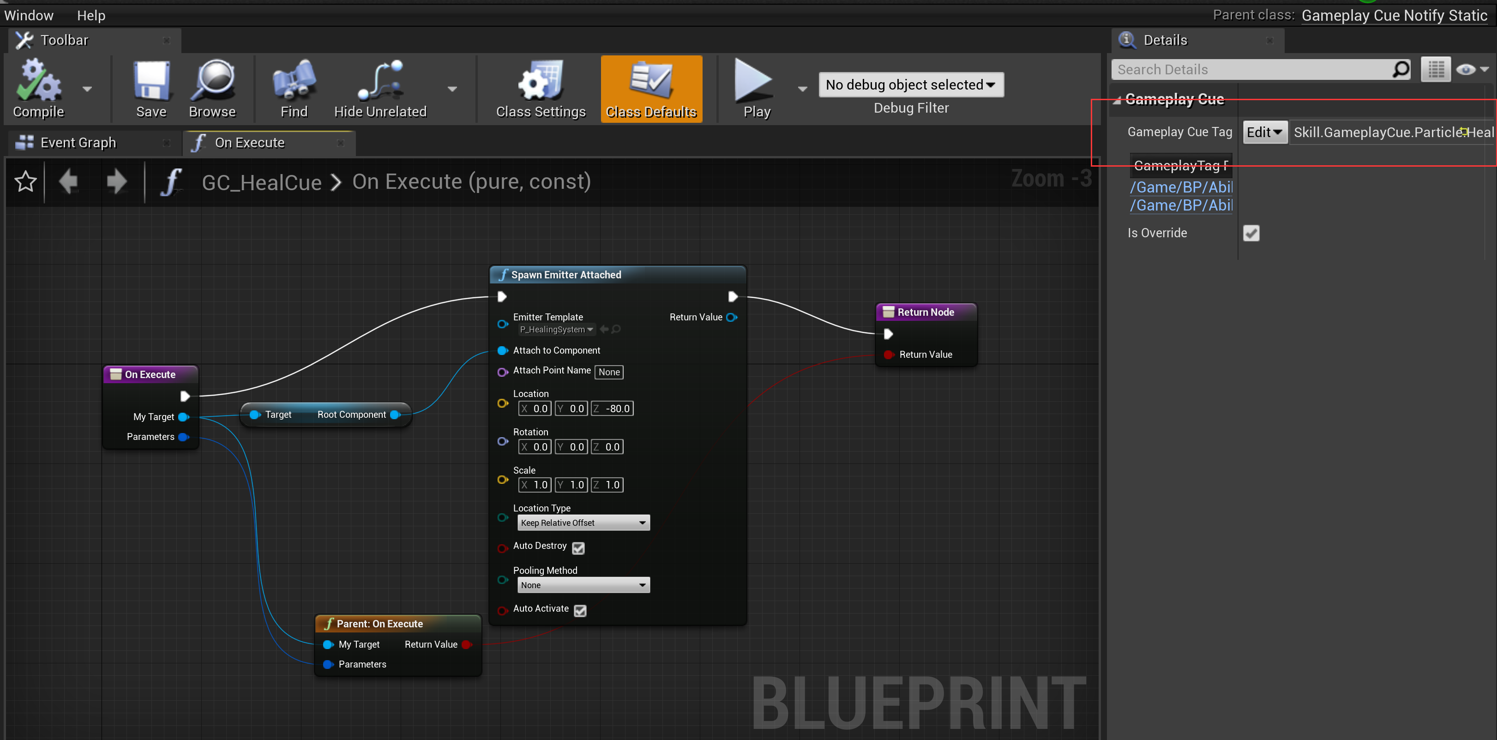The width and height of the screenshot is (1497, 740).
Task: Open the Find tool
Action: [294, 87]
